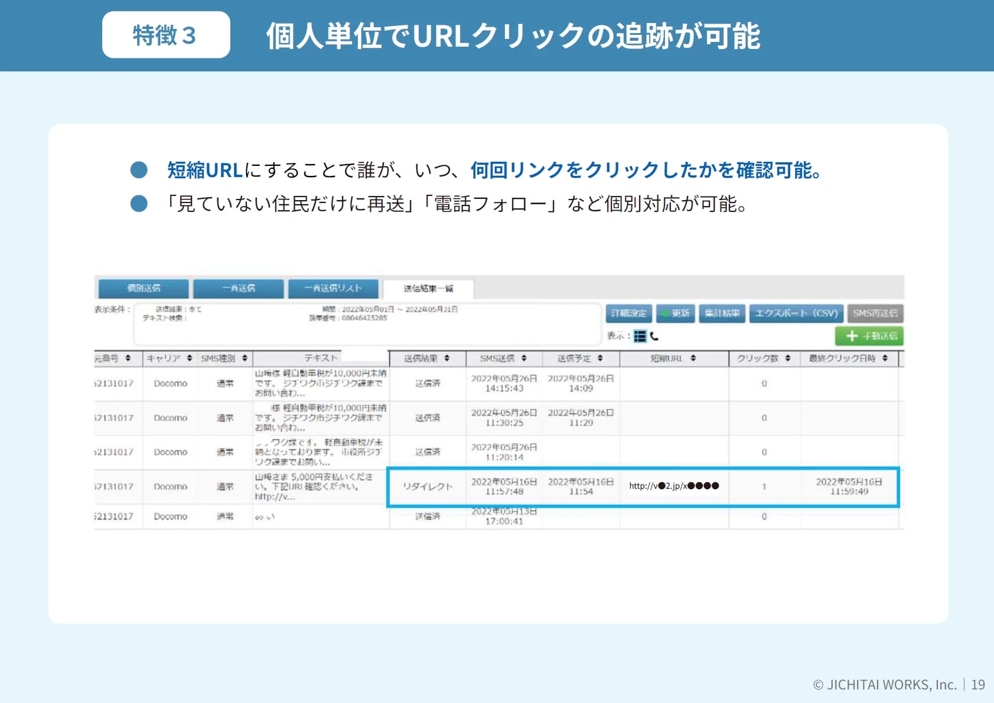Select the phone view display icon
This screenshot has height=703, width=994.
[654, 336]
